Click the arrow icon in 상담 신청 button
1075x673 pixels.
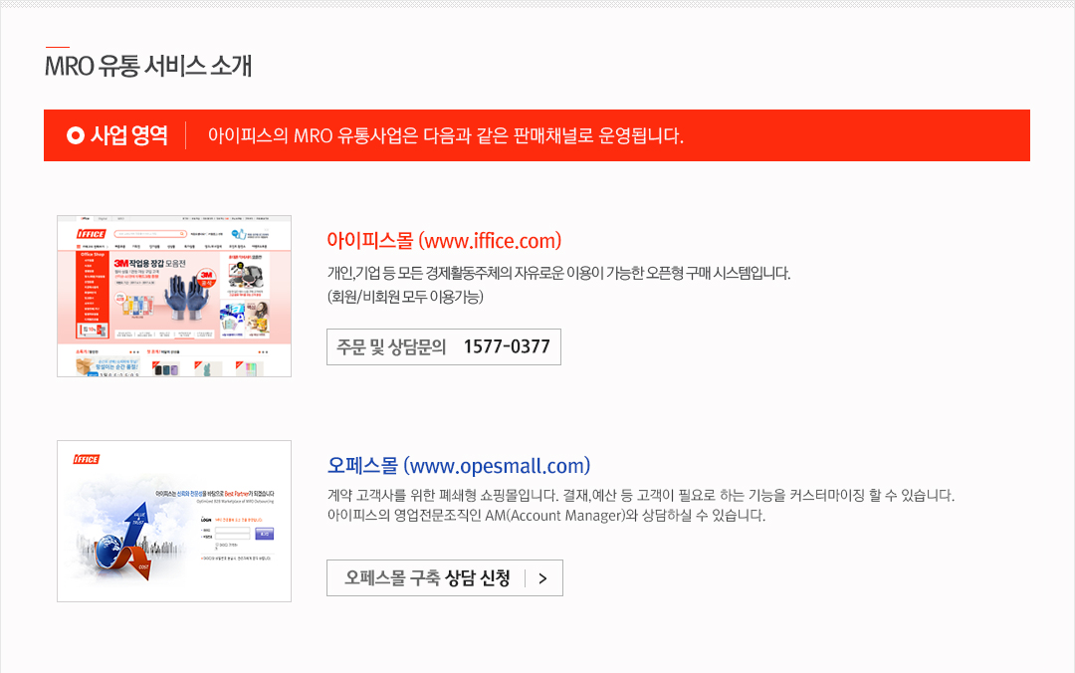coord(543,578)
